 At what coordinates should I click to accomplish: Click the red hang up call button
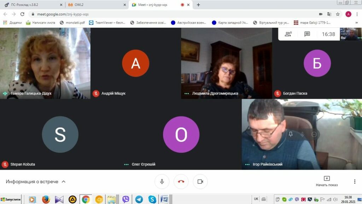pyautogui.click(x=181, y=181)
